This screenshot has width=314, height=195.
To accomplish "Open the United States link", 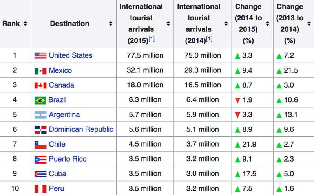I will coord(71,55).
